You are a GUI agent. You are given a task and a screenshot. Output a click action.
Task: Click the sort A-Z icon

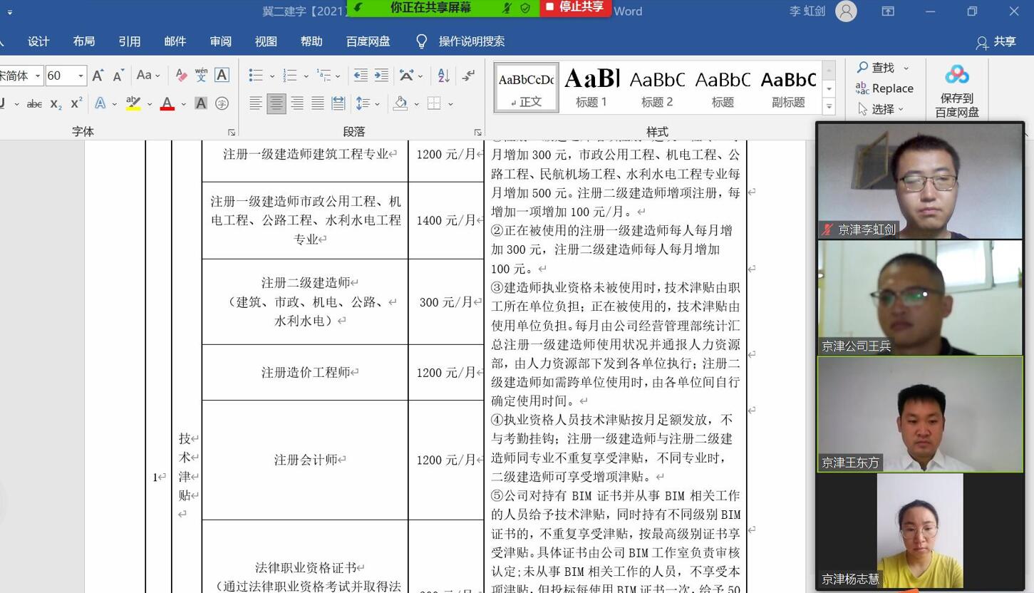(x=443, y=76)
